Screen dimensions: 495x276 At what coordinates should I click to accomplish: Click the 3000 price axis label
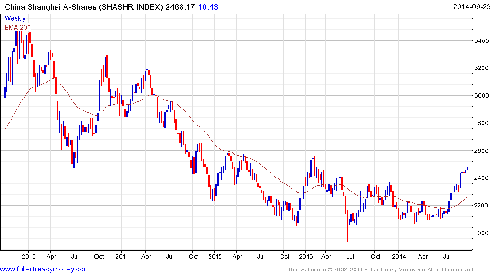(482, 96)
